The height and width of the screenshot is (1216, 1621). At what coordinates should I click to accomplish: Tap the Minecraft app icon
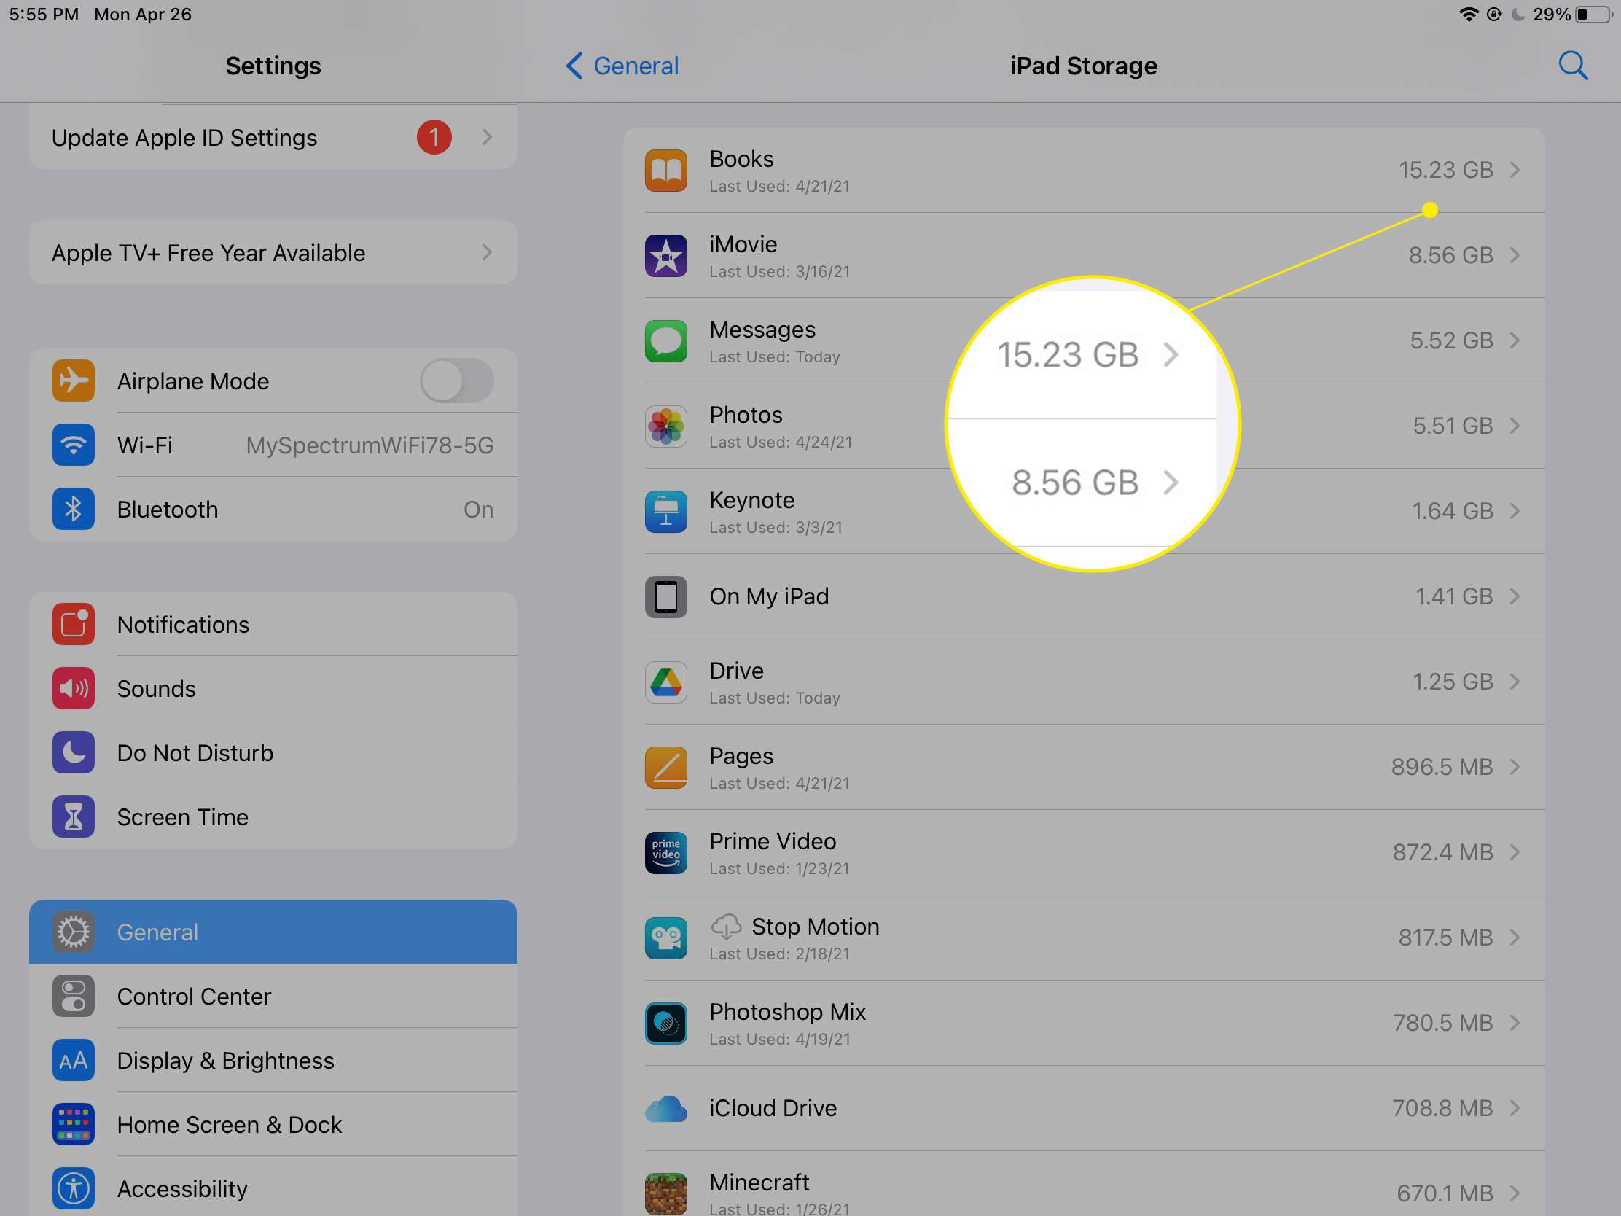coord(665,1193)
